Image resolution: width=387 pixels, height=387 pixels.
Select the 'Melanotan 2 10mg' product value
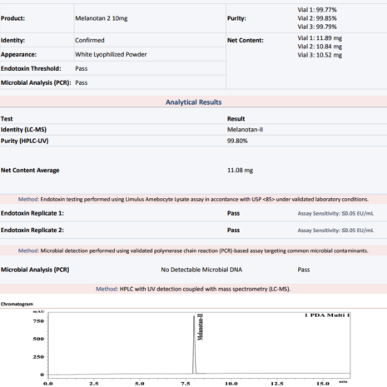click(x=102, y=18)
